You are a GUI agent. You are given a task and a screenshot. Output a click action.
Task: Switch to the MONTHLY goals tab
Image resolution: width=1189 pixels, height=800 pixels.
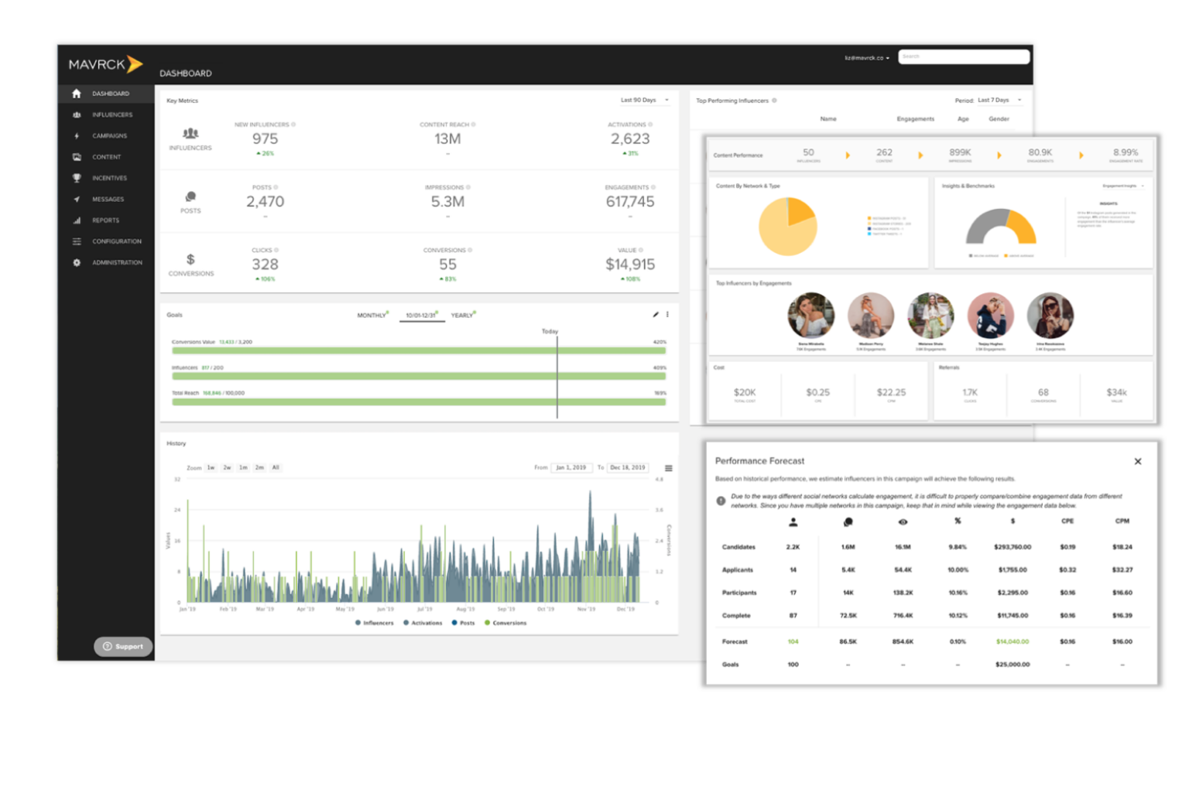pos(372,316)
